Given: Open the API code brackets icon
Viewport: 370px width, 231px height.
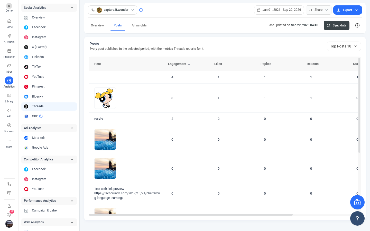Looking at the screenshot, I should coord(9,110).
